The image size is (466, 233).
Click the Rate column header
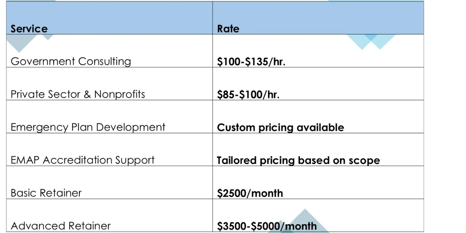228,29
